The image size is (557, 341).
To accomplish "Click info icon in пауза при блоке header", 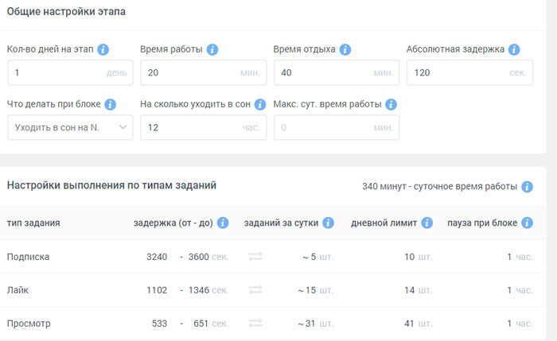I will tap(527, 223).
